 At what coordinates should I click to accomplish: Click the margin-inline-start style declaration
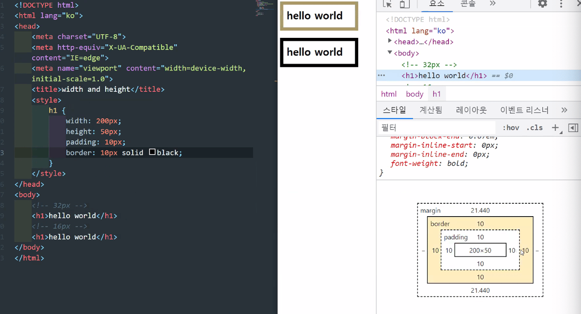coord(444,145)
